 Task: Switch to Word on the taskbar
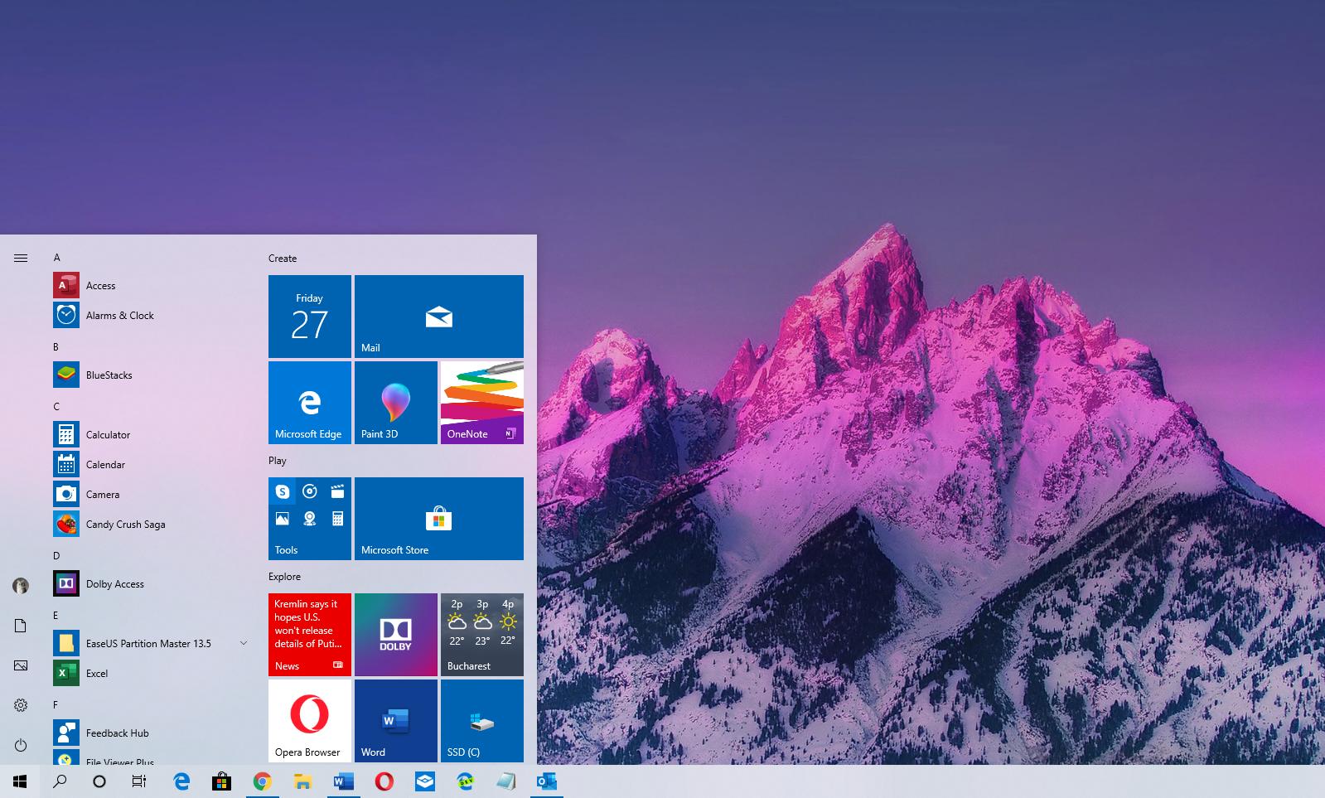pyautogui.click(x=343, y=781)
